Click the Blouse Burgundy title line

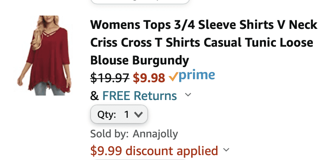coord(139,60)
